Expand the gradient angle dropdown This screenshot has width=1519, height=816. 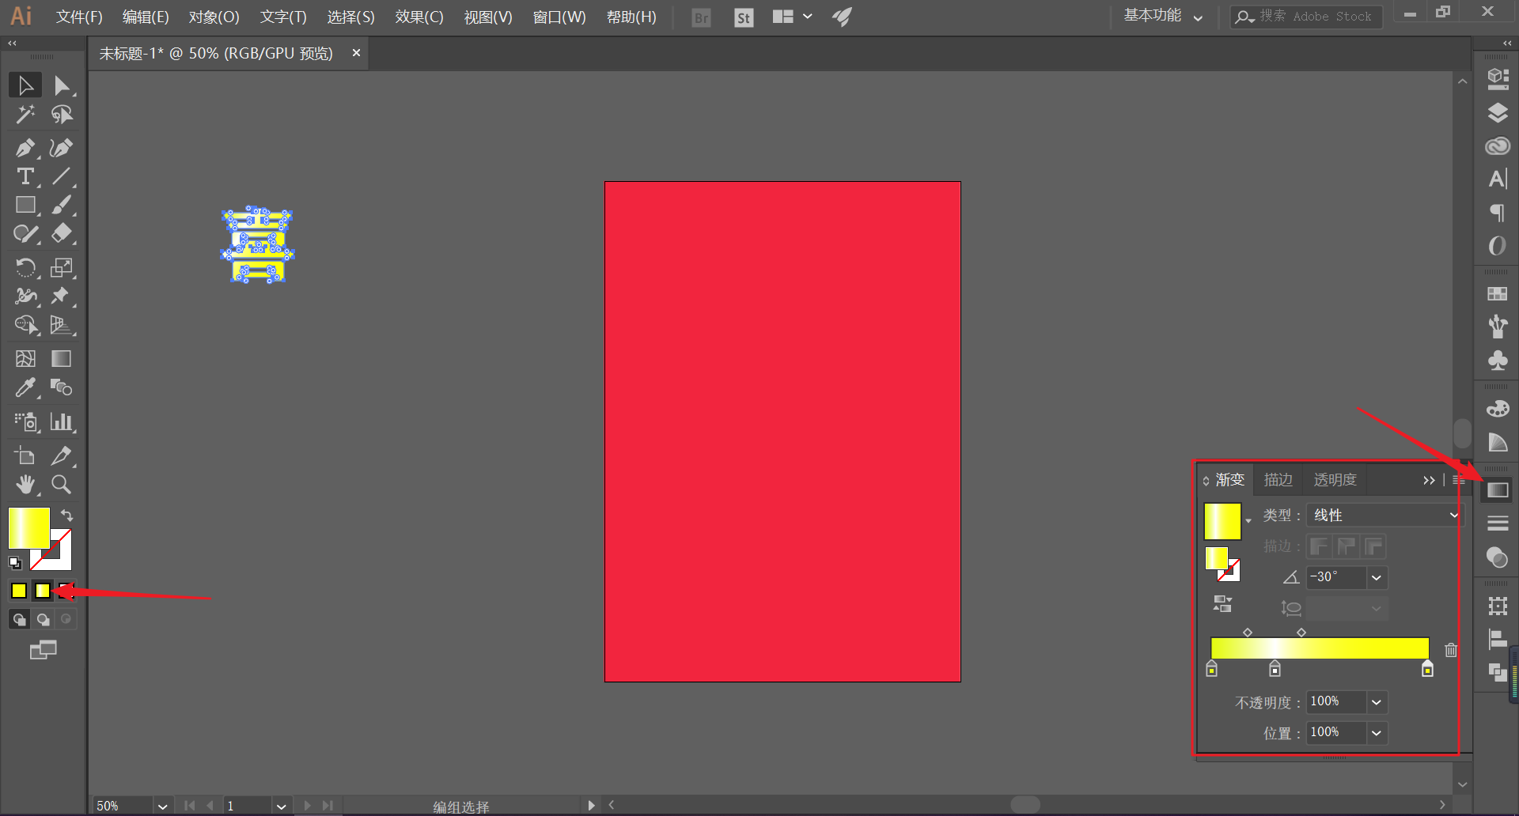pyautogui.click(x=1377, y=577)
